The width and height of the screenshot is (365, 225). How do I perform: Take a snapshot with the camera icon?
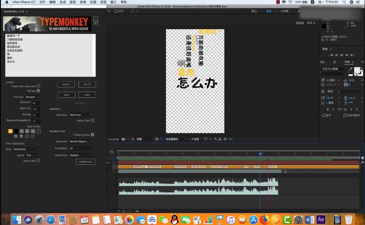[x=123, y=139]
